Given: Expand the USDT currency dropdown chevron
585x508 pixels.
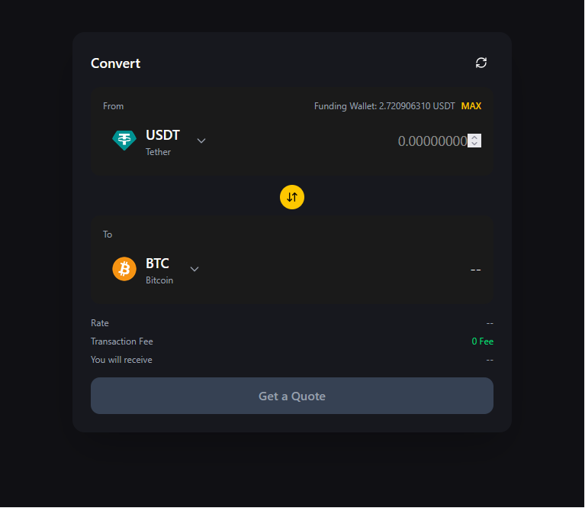Looking at the screenshot, I should tap(201, 141).
